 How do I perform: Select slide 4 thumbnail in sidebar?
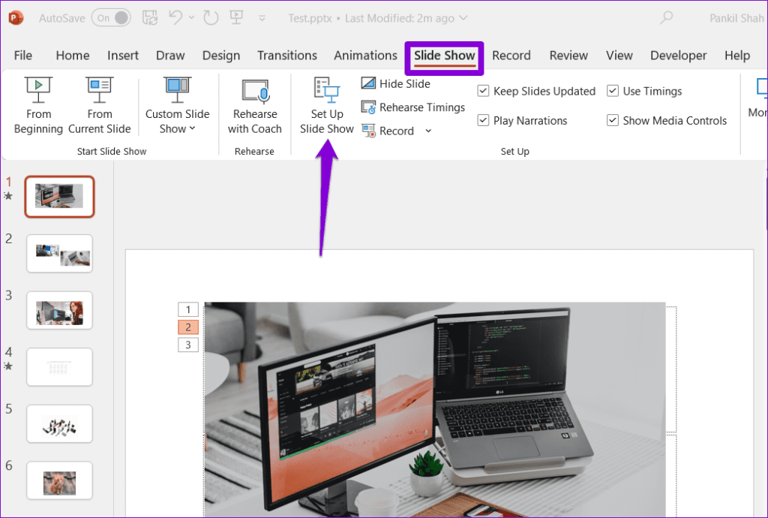pos(59,366)
